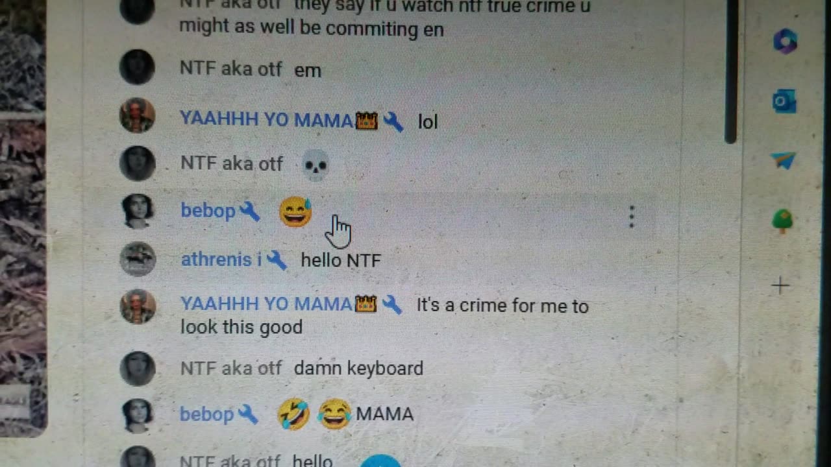This screenshot has height=467, width=831.
Task: Click the rolling laughing emoji before MAMA
Action: tap(293, 414)
